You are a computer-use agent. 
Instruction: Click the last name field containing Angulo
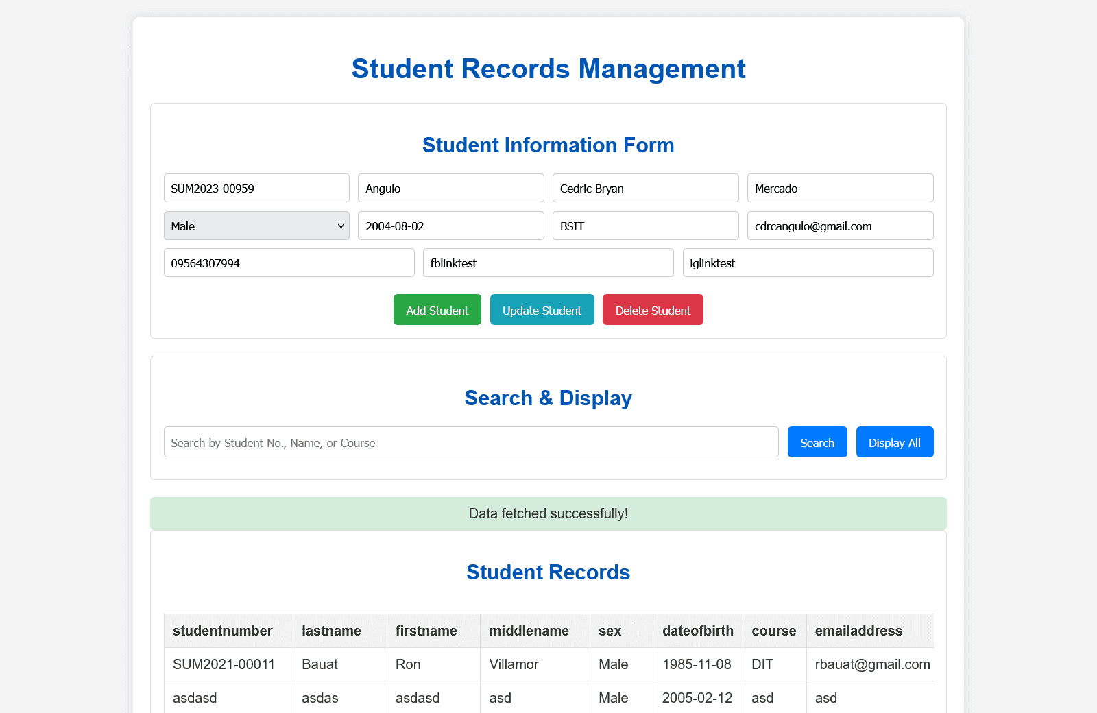450,187
